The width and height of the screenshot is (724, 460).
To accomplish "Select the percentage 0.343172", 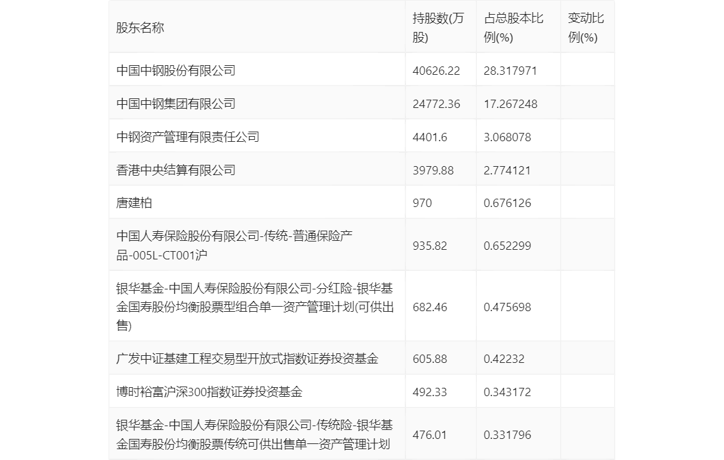I will pyautogui.click(x=507, y=392).
